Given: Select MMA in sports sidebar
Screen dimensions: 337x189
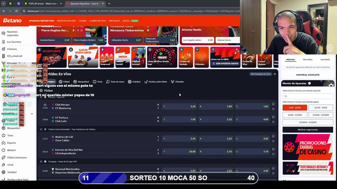Looking at the screenshot, I should (10, 165).
